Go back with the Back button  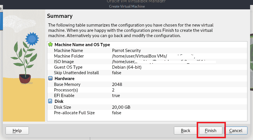(185, 130)
